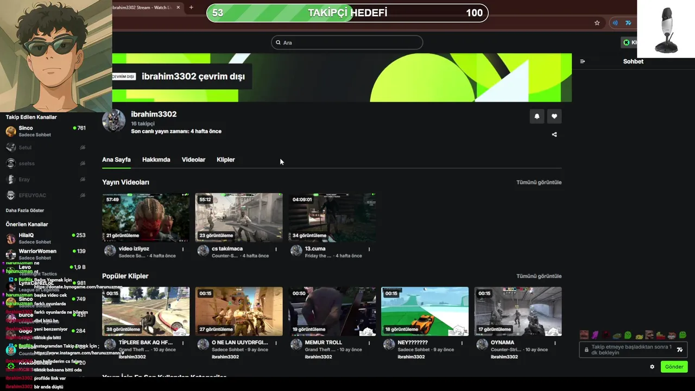The height and width of the screenshot is (391, 695).
Task: Open WarriorWomen recommended channel
Action: 46,254
